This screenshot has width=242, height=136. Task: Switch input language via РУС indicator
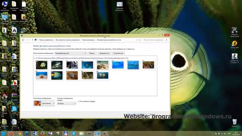(x=230, y=133)
